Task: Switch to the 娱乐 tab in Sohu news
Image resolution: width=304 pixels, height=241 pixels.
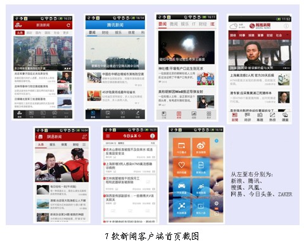Action: pyautogui.click(x=185, y=24)
